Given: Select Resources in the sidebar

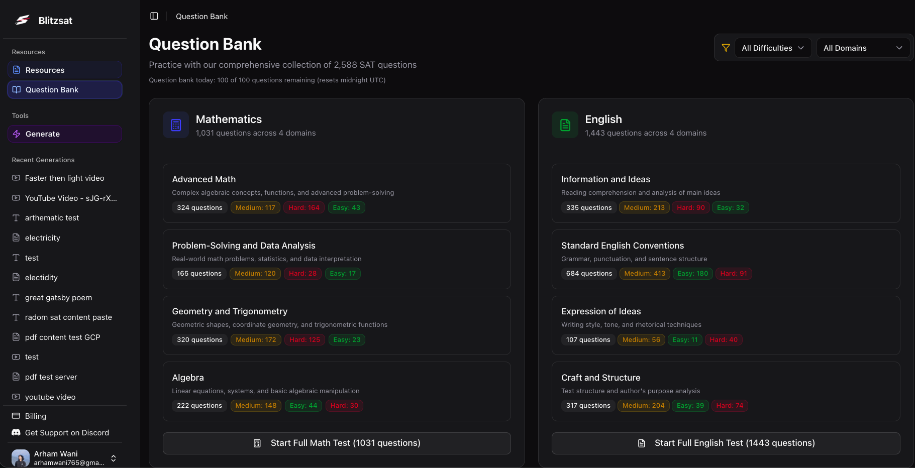Looking at the screenshot, I should coord(65,70).
